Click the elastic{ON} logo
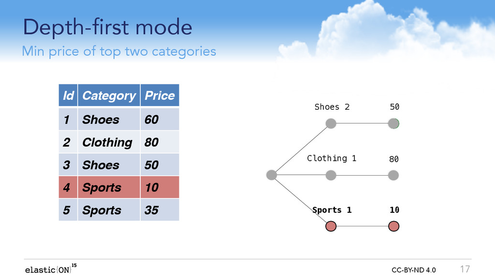The image size is (495, 278). (51, 269)
